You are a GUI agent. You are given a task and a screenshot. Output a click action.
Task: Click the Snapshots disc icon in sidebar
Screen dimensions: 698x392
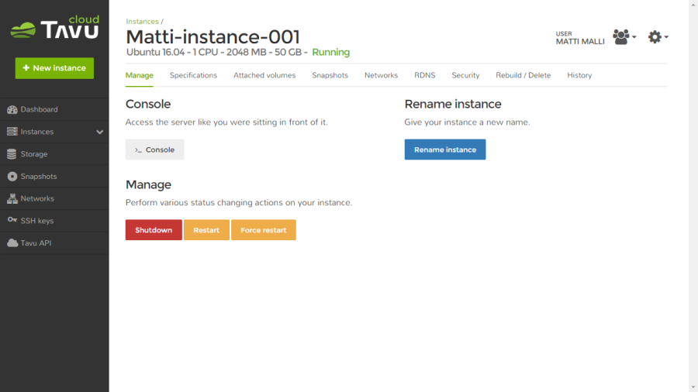(12, 177)
